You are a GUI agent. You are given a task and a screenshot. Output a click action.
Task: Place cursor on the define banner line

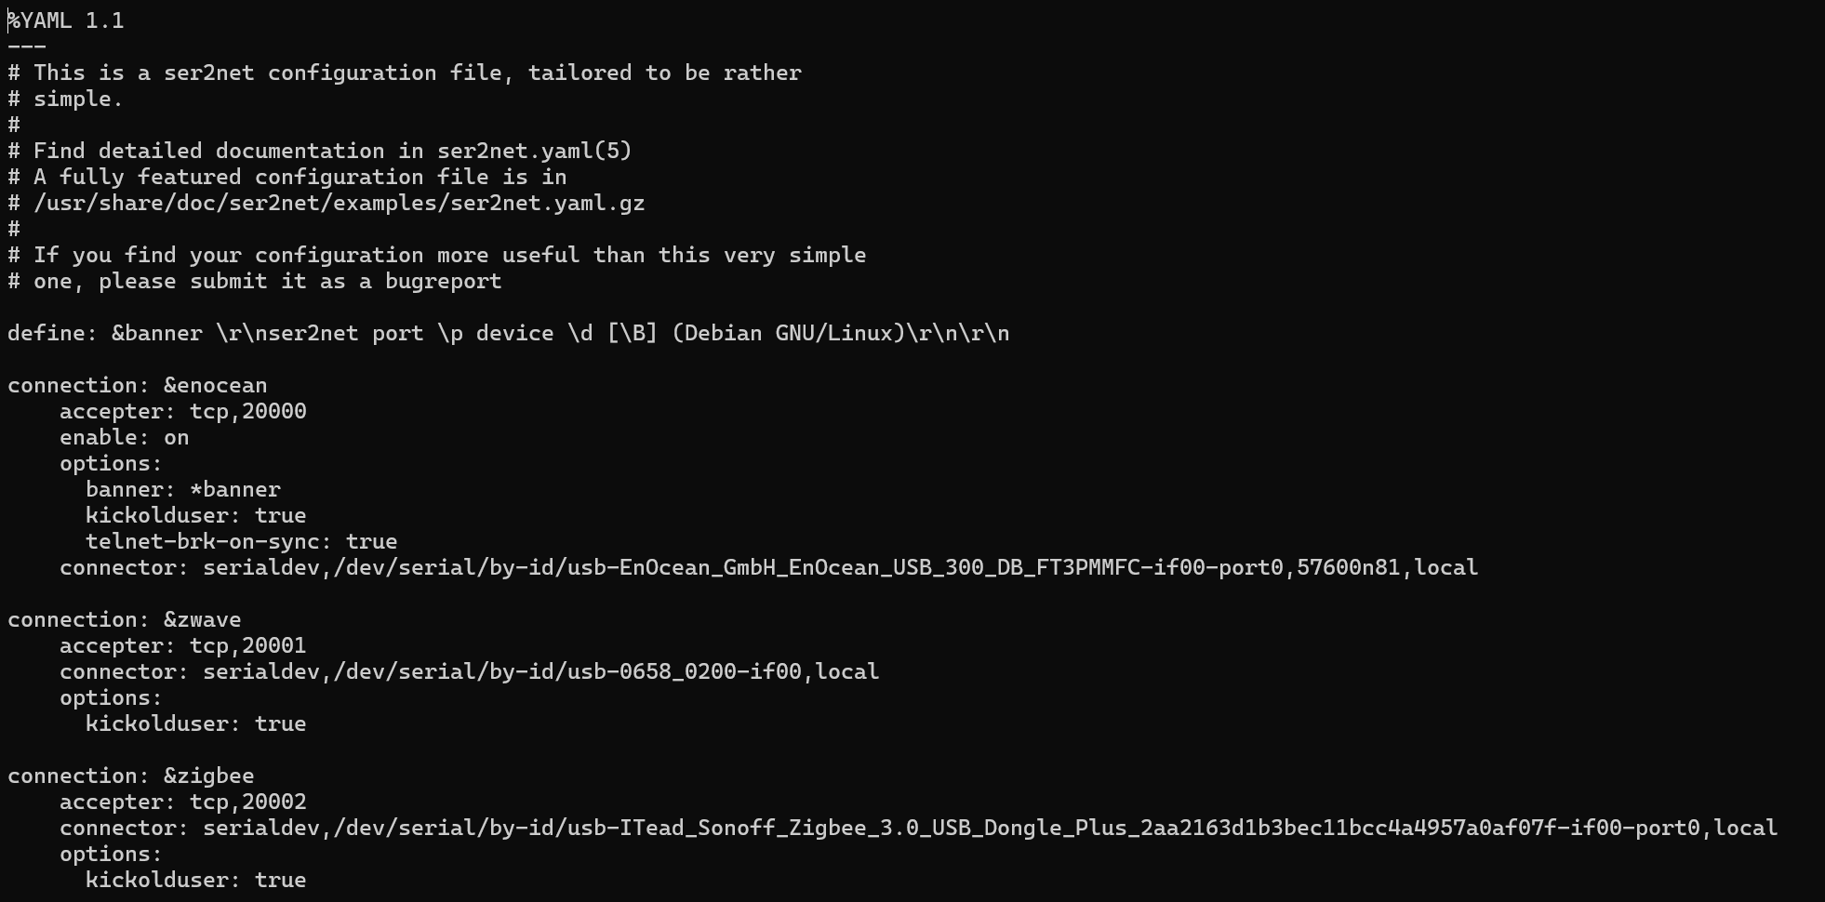pyautogui.click(x=508, y=333)
